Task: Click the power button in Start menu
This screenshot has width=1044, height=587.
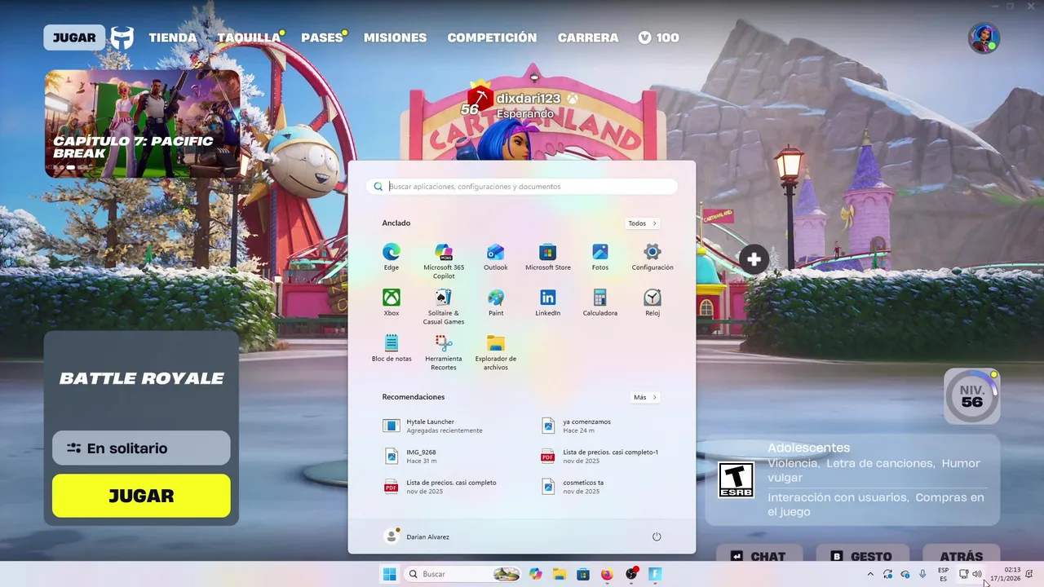Action: [657, 536]
